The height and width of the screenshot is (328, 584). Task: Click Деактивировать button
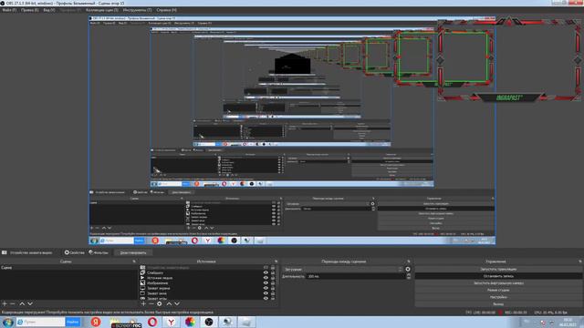tap(133, 252)
